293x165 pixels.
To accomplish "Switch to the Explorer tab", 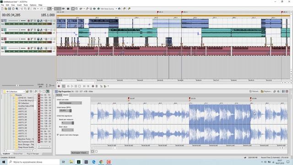I will tap(6, 154).
